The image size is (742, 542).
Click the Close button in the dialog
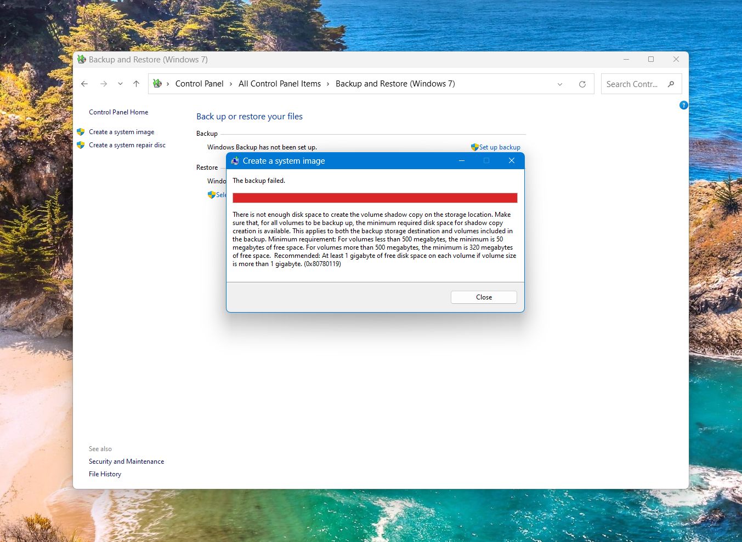pos(484,297)
